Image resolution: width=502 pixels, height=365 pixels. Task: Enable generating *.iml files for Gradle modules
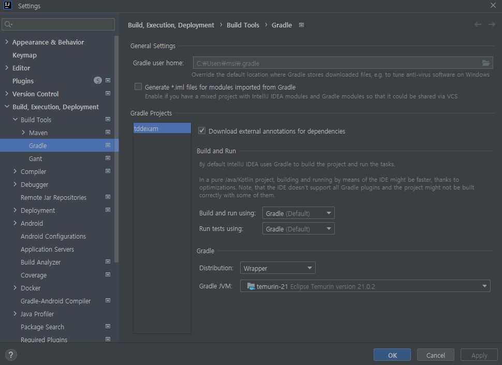[138, 86]
